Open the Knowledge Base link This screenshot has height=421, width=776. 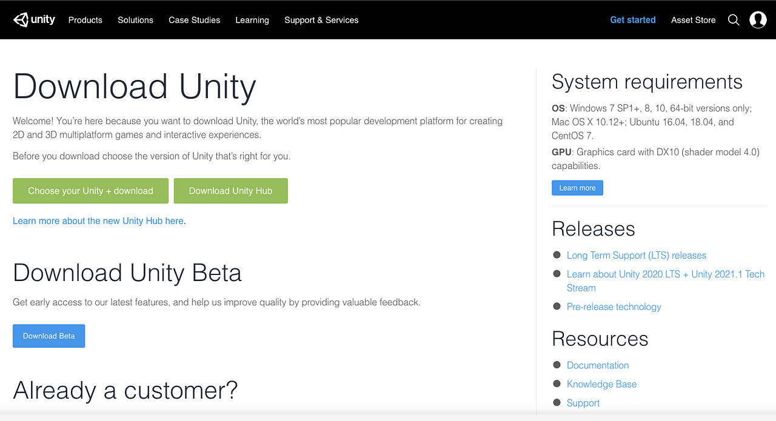click(601, 384)
